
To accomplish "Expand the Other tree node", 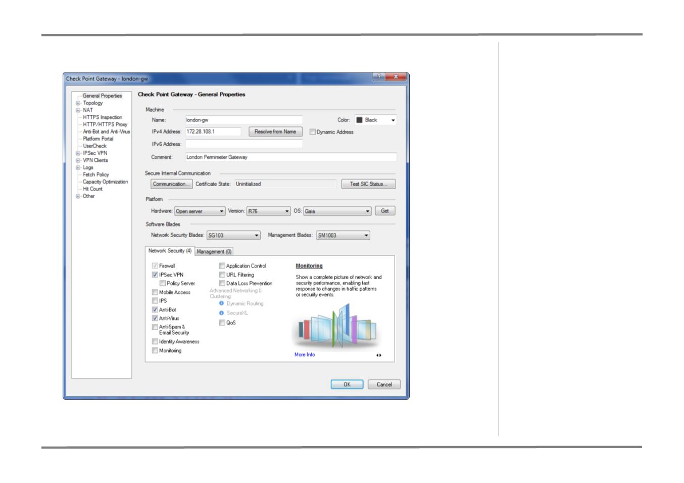I will click(78, 196).
